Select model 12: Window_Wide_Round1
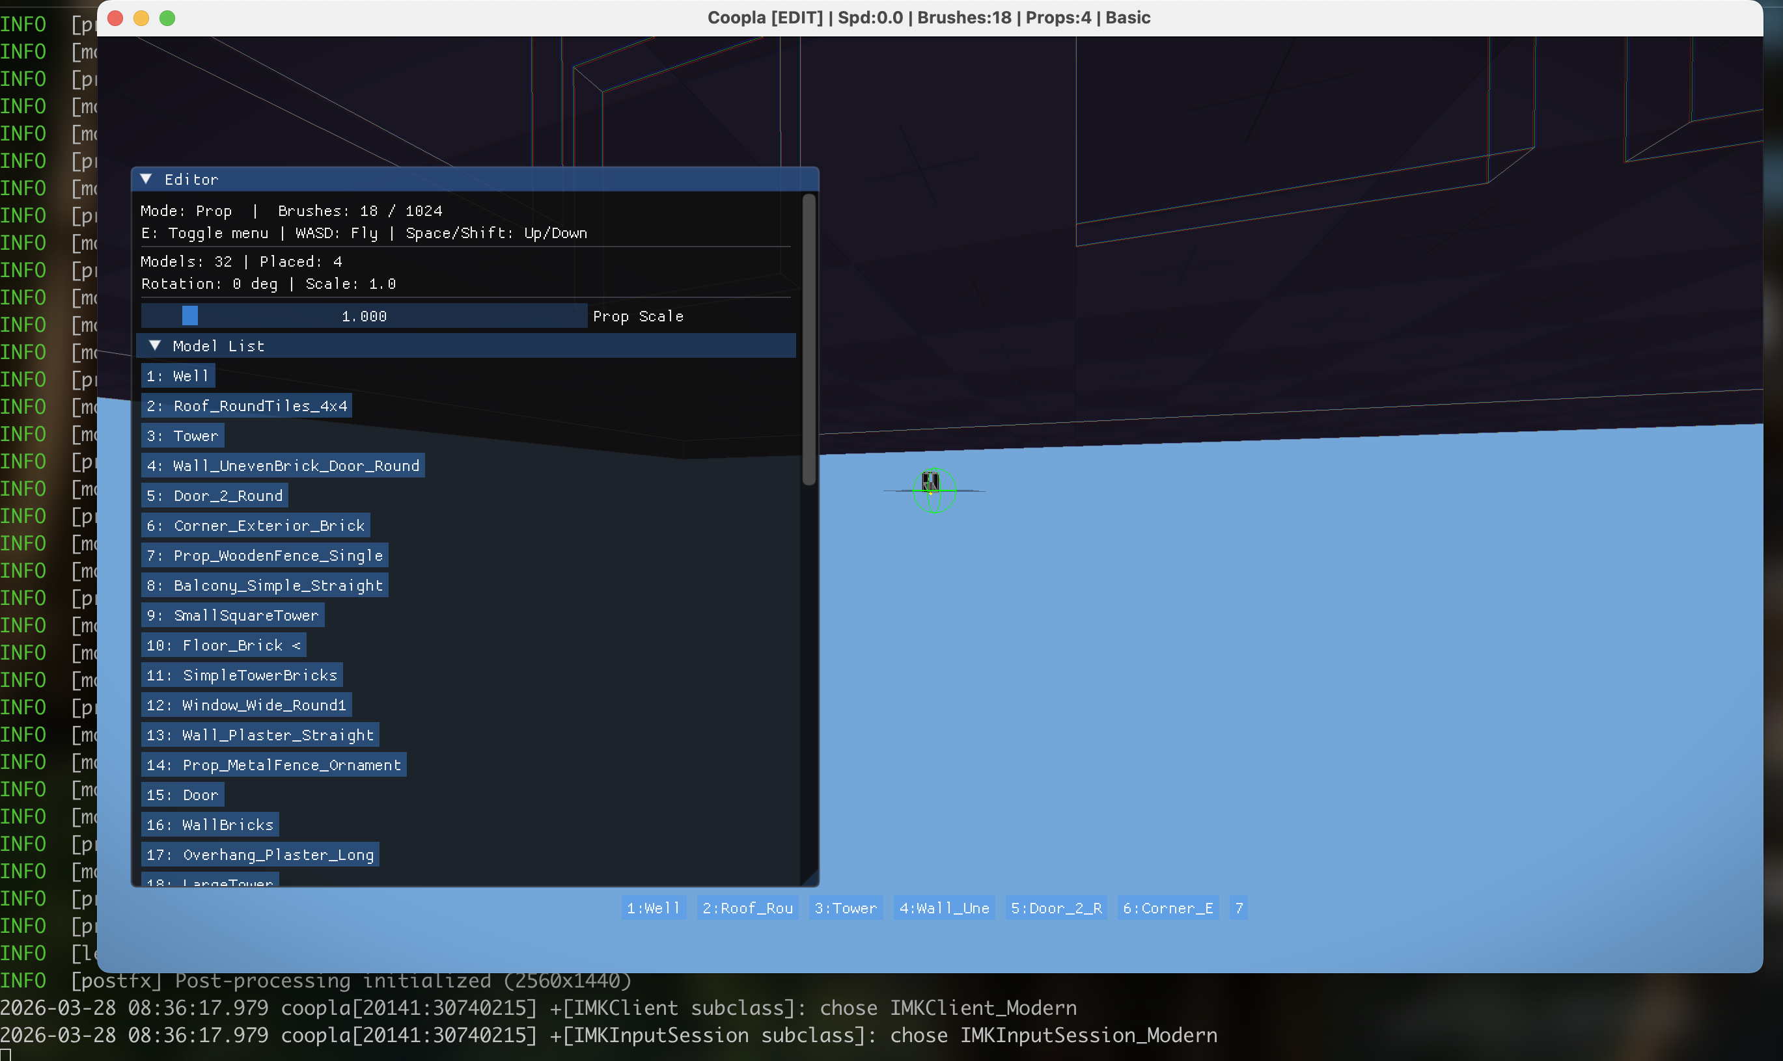Viewport: 1783px width, 1061px height. [x=246, y=705]
